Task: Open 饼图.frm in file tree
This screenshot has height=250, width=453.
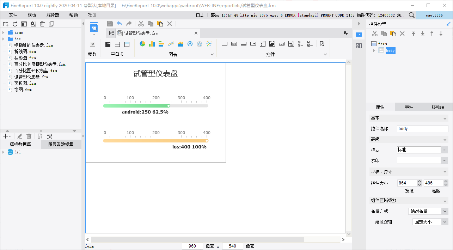Action: coord(23,90)
